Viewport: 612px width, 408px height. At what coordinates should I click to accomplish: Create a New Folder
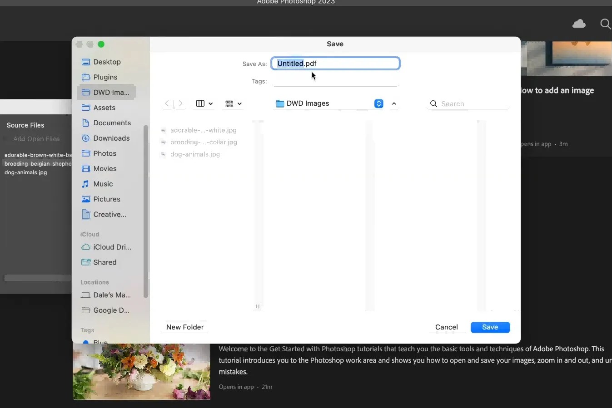coord(185,327)
